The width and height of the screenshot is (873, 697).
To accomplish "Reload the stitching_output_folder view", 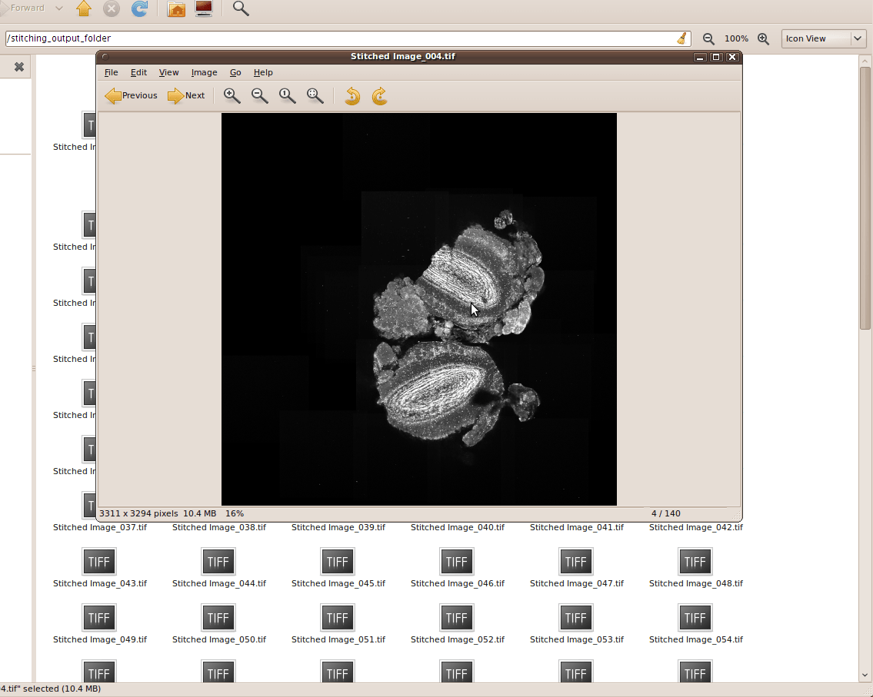I will 140,9.
